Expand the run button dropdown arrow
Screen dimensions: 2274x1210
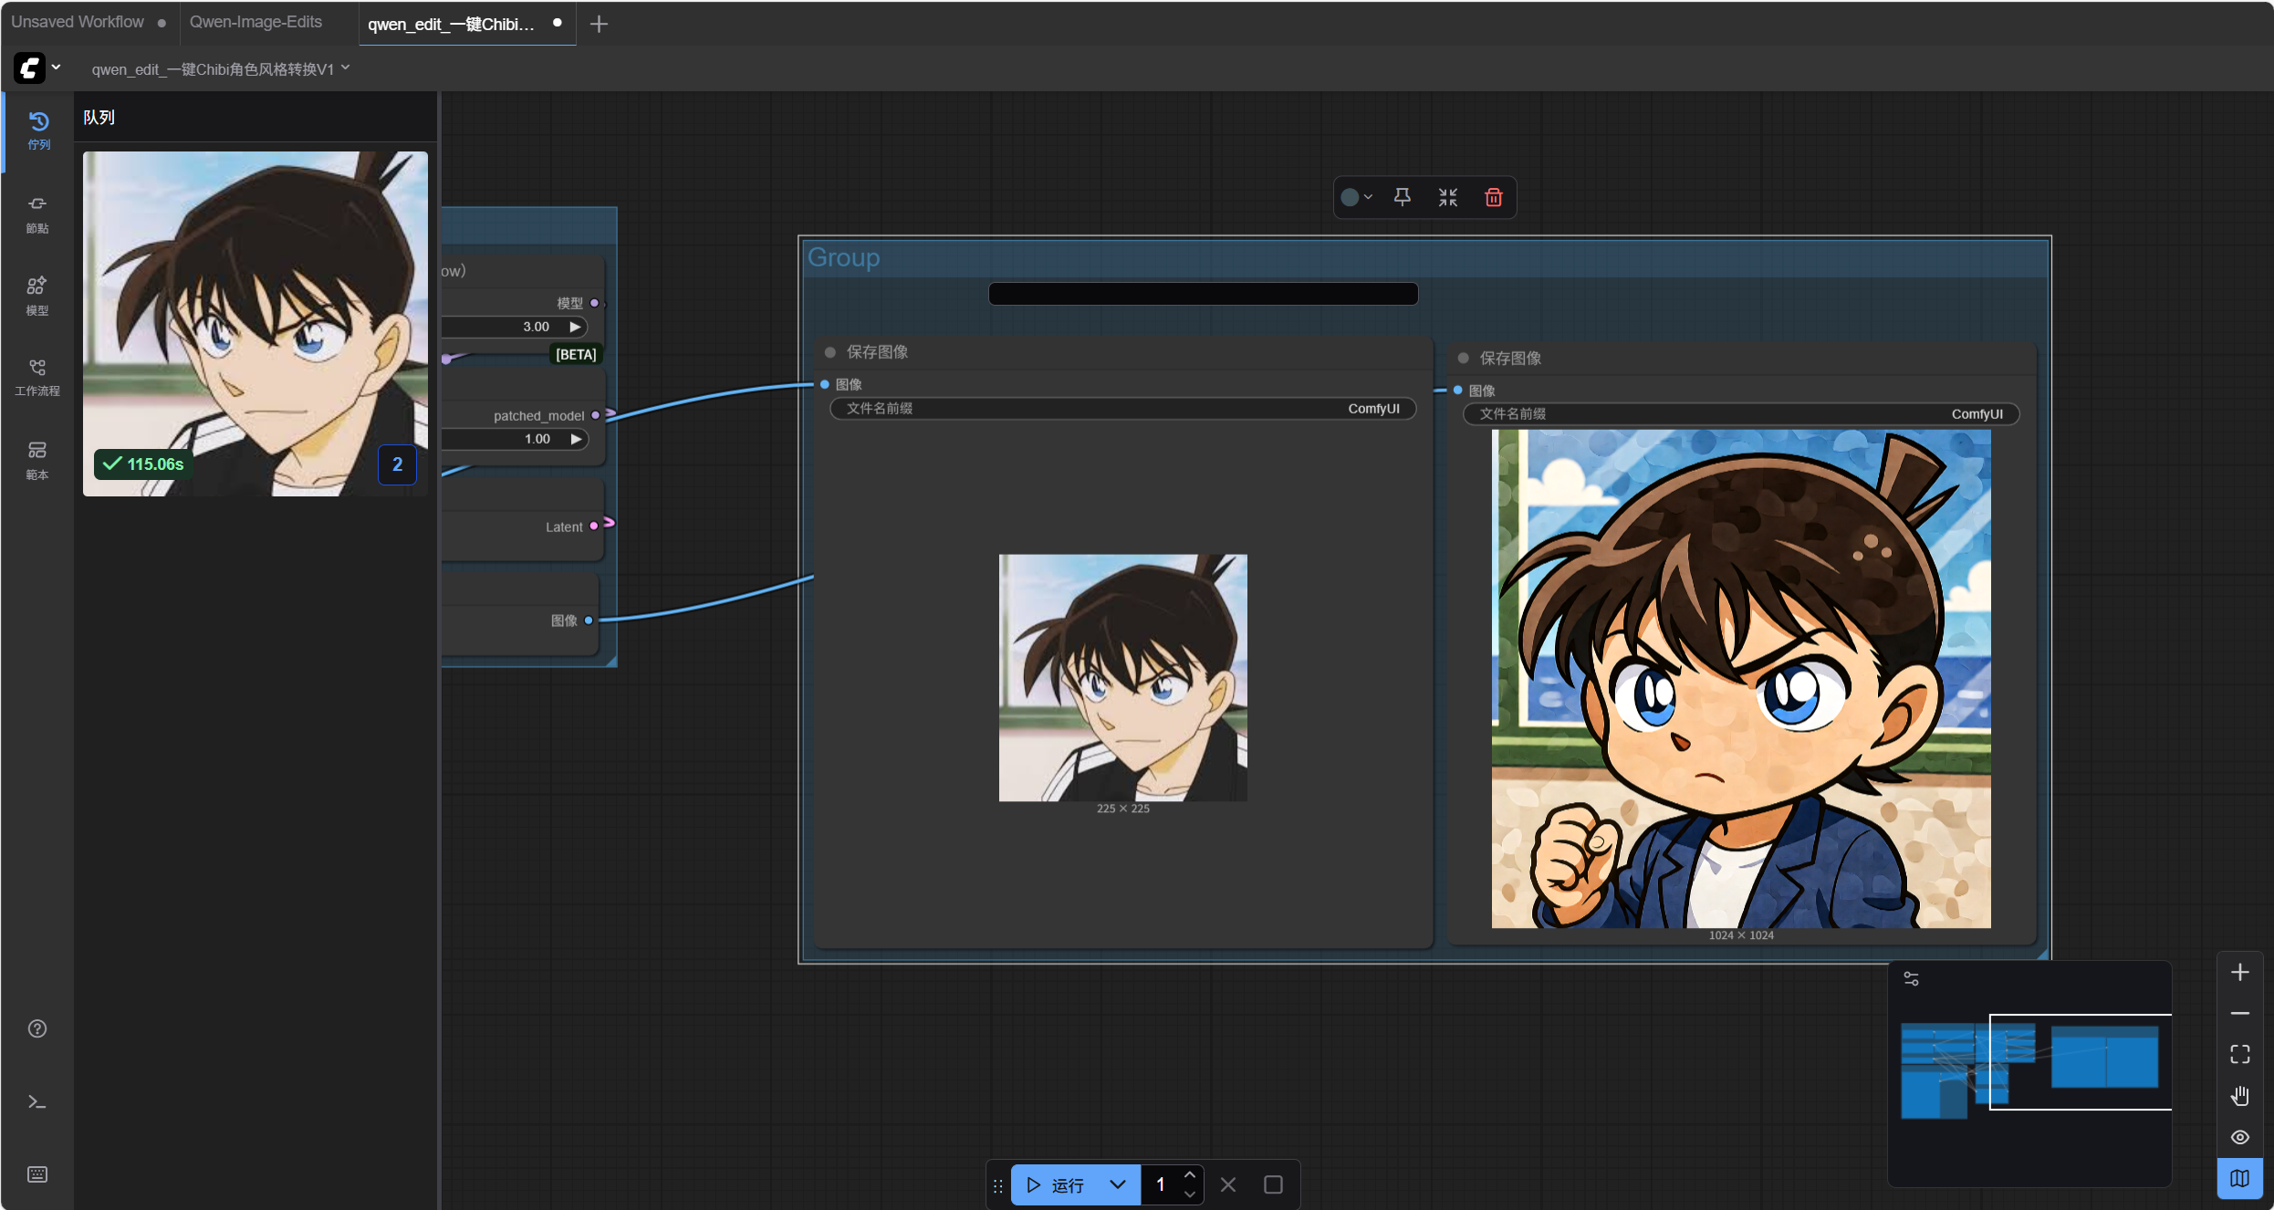[1118, 1184]
